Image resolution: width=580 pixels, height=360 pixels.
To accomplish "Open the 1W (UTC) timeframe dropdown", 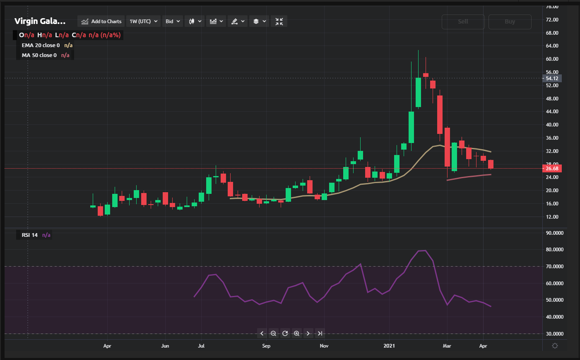I will [x=143, y=21].
